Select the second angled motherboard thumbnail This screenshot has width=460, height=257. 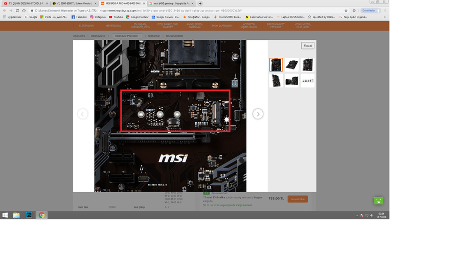292,64
